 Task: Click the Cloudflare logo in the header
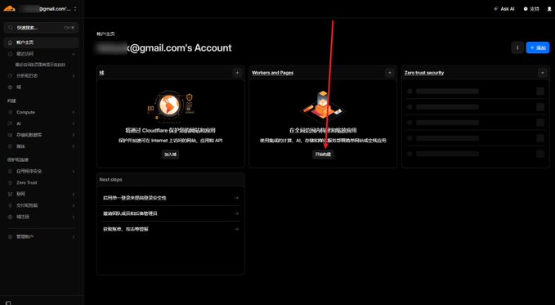pyautogui.click(x=9, y=8)
